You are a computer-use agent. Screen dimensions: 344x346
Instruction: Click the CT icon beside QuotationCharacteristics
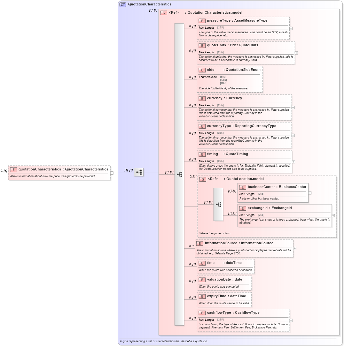123,4
